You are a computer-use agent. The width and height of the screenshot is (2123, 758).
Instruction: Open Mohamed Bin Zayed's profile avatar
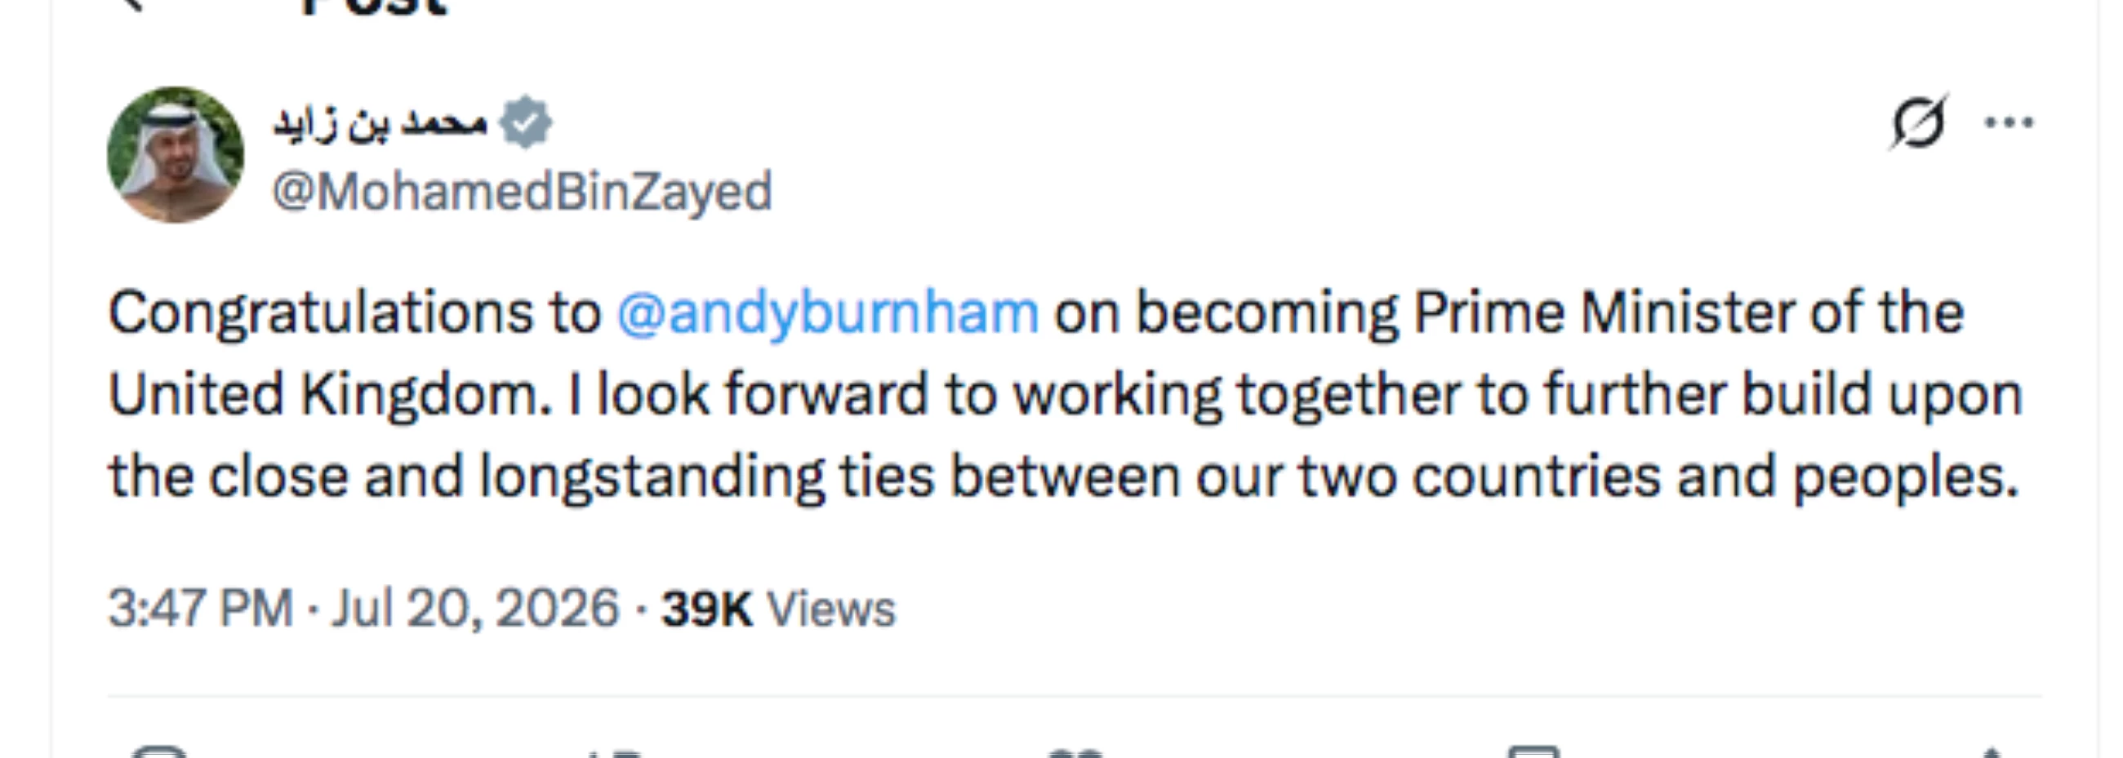pos(176,155)
